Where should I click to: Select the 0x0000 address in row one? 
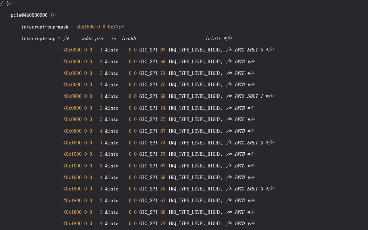tap(74, 50)
